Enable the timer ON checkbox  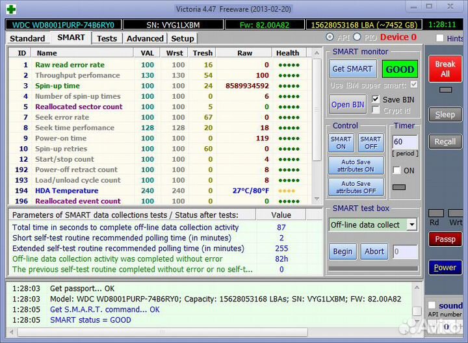click(x=397, y=170)
